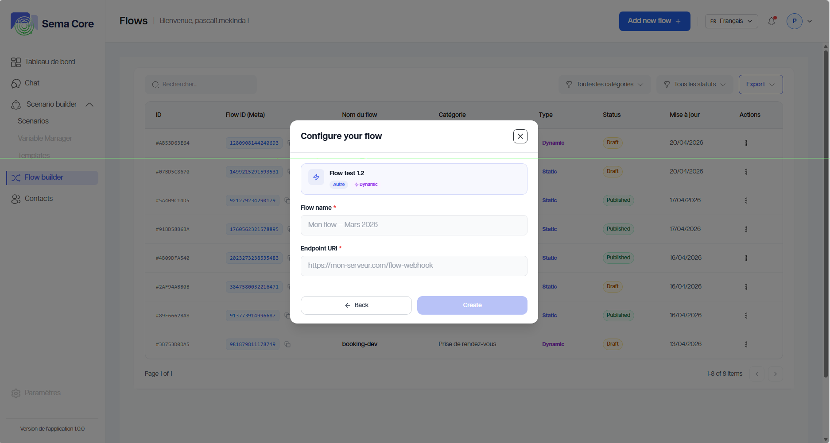Go to Contacts in the sidebar
This screenshot has width=830, height=443.
click(39, 199)
